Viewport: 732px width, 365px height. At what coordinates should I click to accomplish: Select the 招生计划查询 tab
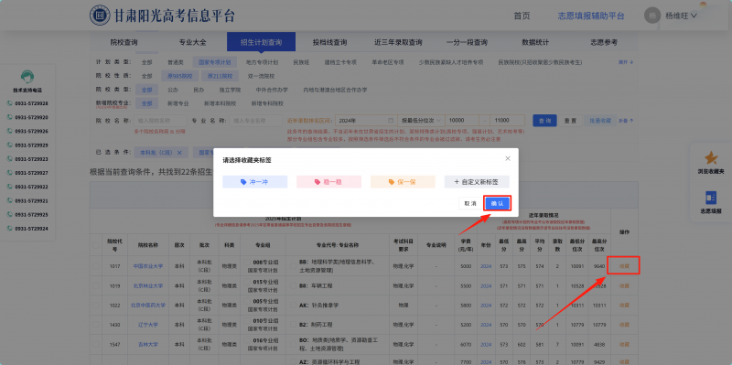tap(261, 42)
